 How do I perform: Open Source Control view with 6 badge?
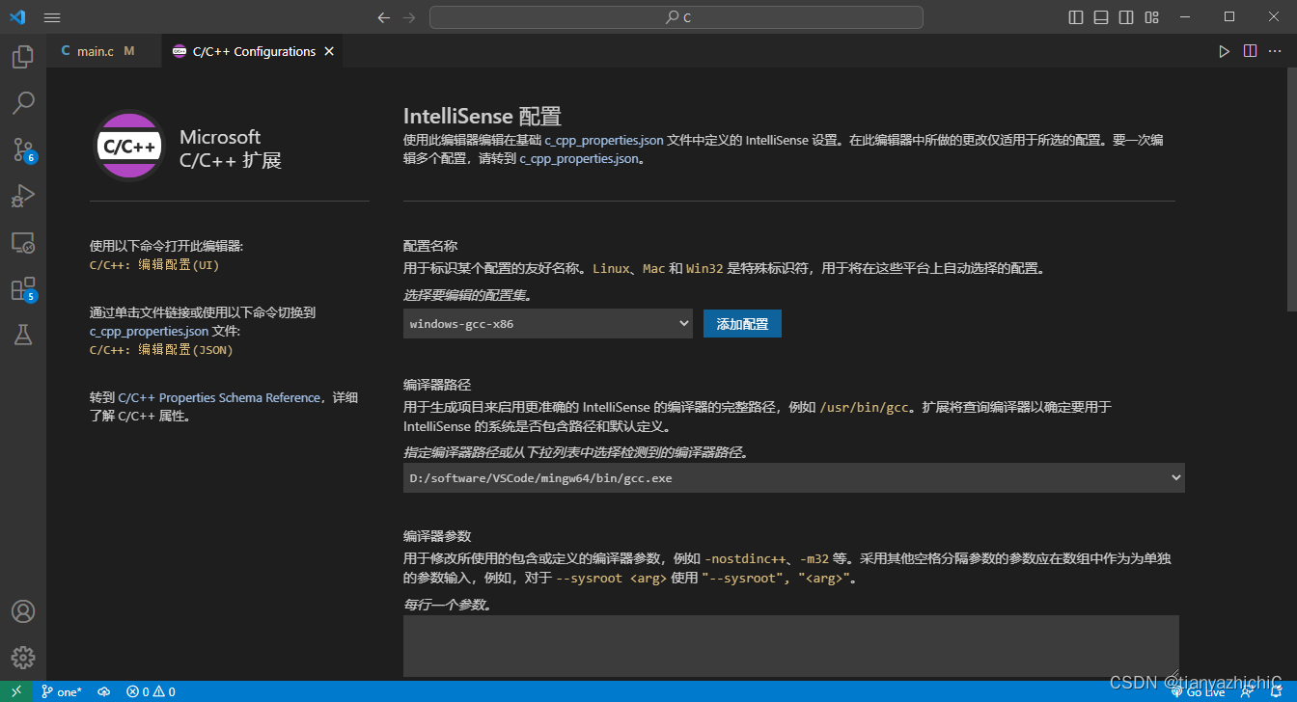point(23,149)
